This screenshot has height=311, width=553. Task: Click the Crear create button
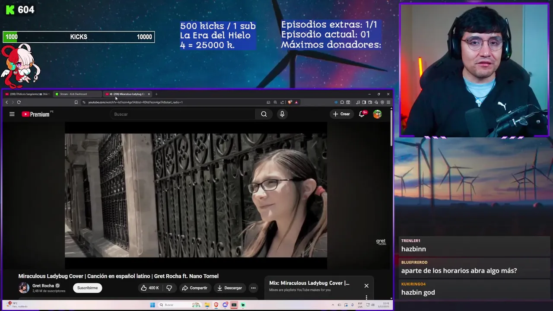pos(341,114)
